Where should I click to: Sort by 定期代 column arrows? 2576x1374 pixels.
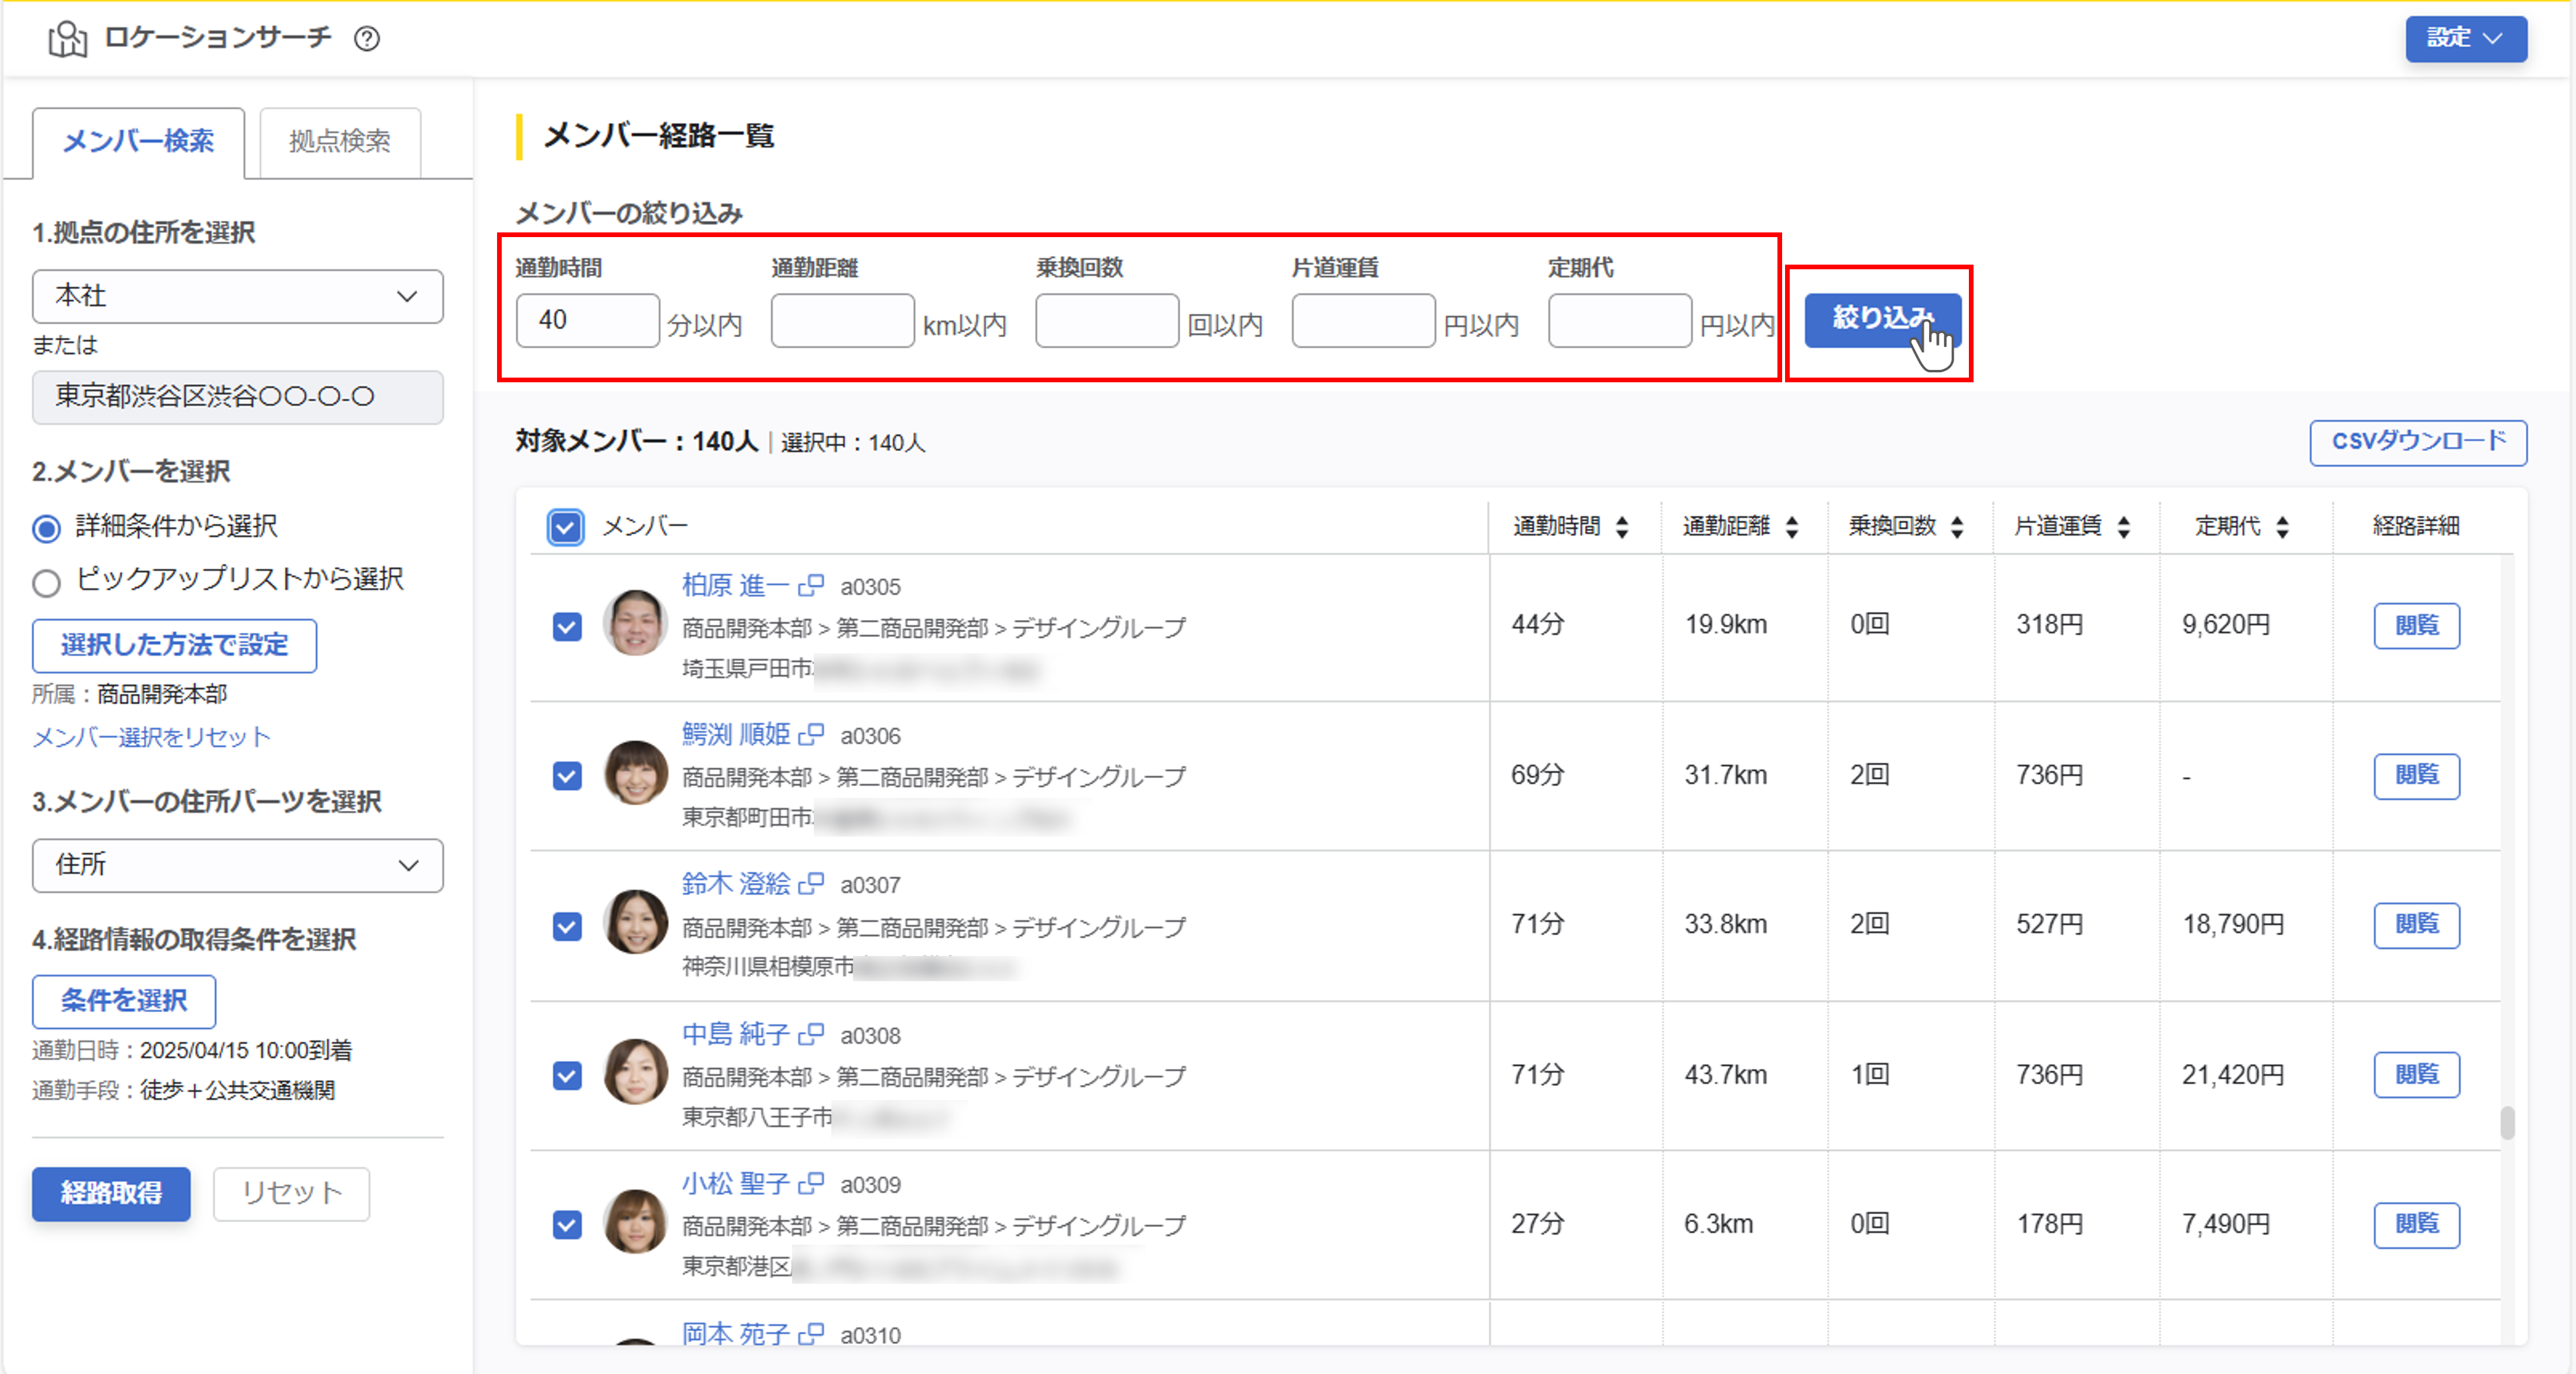click(2282, 527)
